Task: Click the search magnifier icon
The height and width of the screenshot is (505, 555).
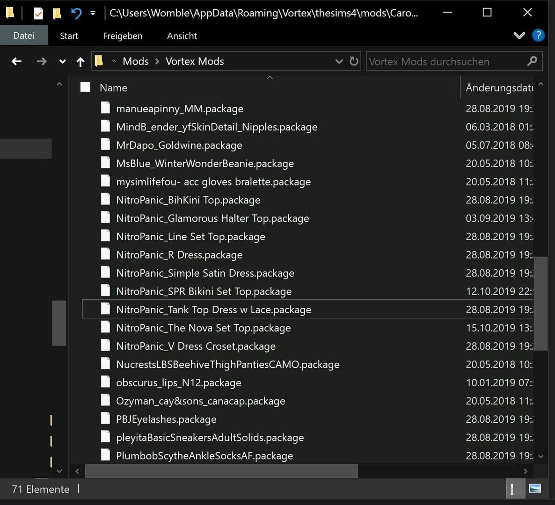Action: [x=532, y=61]
